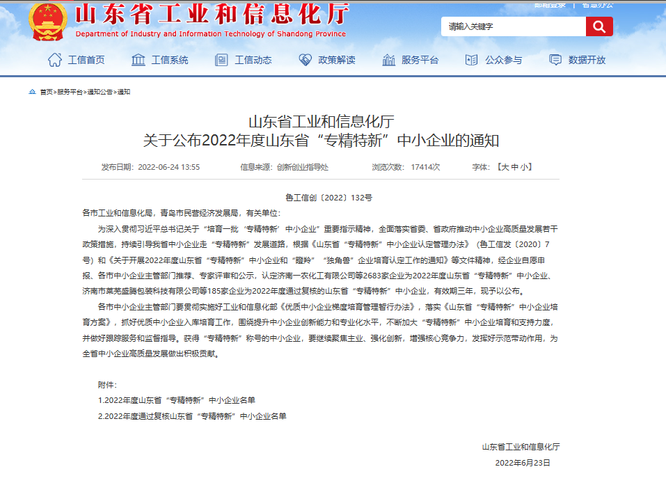The width and height of the screenshot is (666, 483).
Task: Click the newspaper icon beside 工信动态
Action: click(x=221, y=60)
